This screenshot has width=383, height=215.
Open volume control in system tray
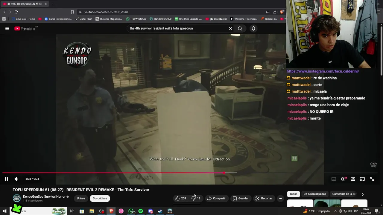[x=350, y=211]
